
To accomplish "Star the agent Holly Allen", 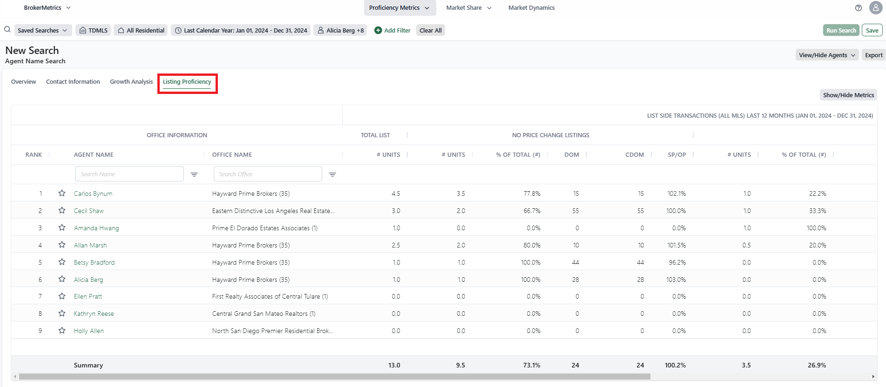I will click(62, 330).
